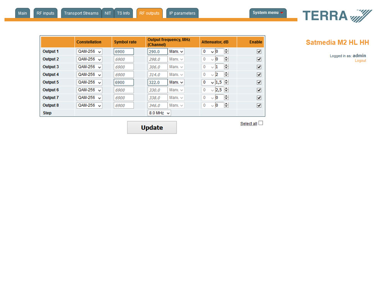Screen dimensions: 383x306
Task: Click the Output 1 frequency field
Action: 157,52
